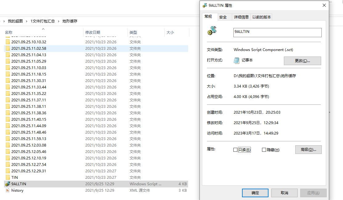Close the 9ALLTIN 属性 dialog
Screen dimensions: 343x200
tap(324, 5)
